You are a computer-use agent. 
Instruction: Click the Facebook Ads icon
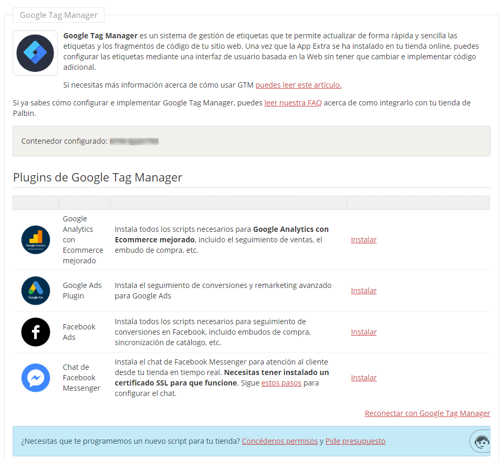[35, 331]
